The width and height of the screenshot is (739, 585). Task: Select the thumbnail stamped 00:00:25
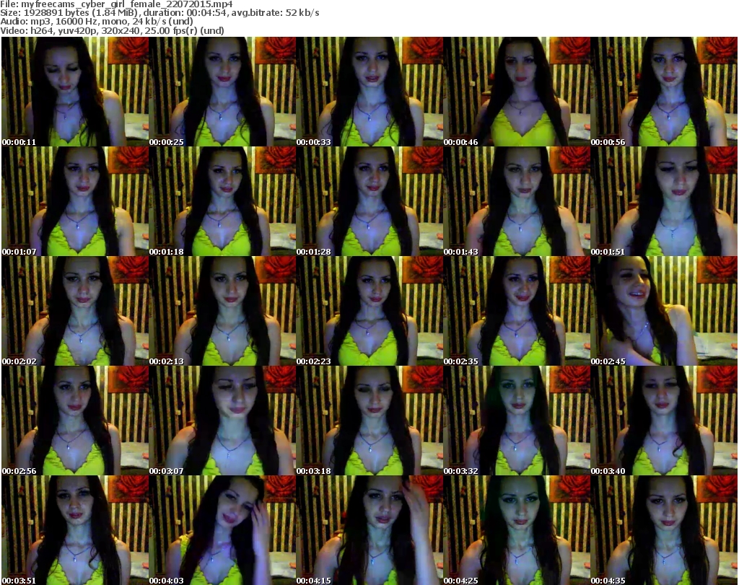tap(222, 92)
